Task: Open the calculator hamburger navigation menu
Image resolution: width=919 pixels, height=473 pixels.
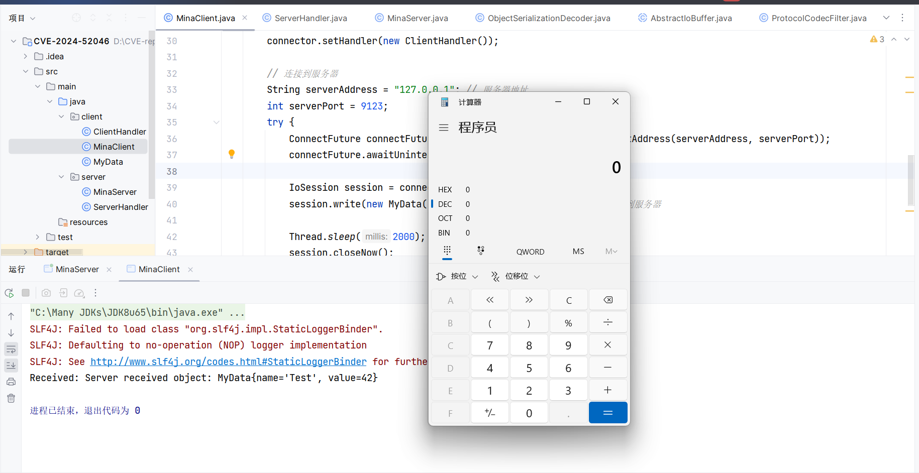Action: coord(443,128)
